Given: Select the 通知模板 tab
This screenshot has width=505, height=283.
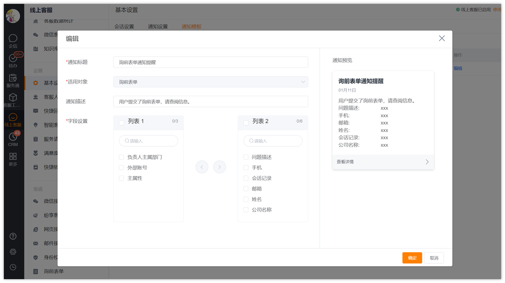Looking at the screenshot, I should point(191,27).
